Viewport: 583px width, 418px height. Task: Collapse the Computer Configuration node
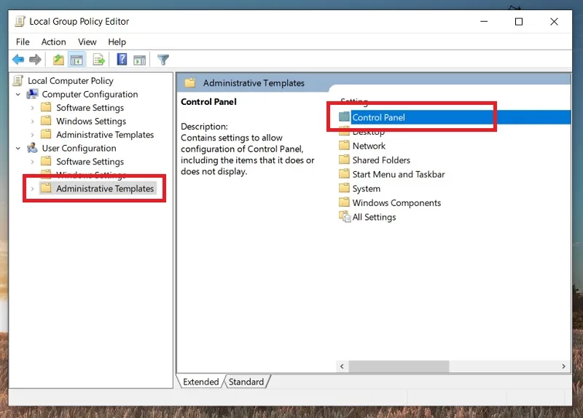pos(17,95)
